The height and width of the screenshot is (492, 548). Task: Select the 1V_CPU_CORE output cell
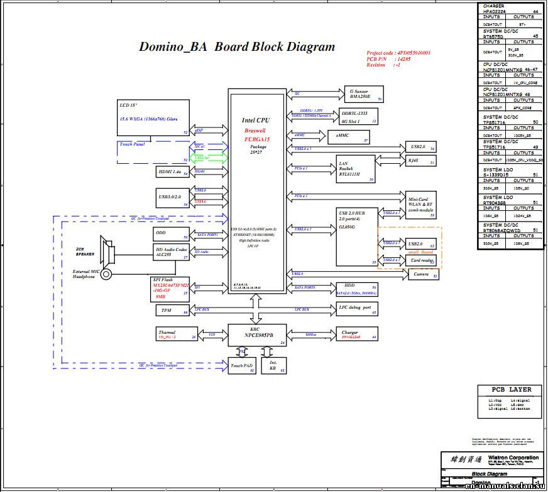coord(525,83)
